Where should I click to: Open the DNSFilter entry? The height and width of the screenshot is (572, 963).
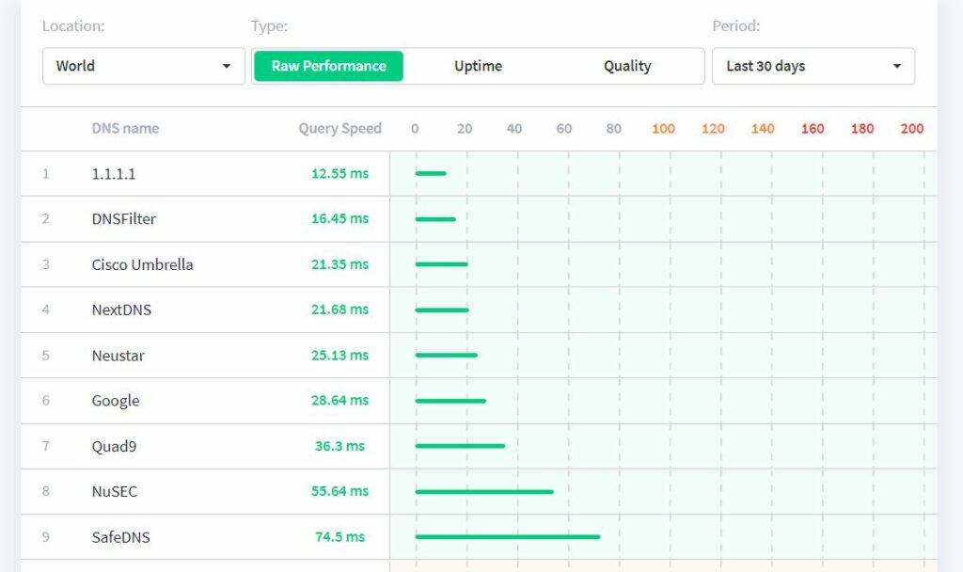point(123,219)
